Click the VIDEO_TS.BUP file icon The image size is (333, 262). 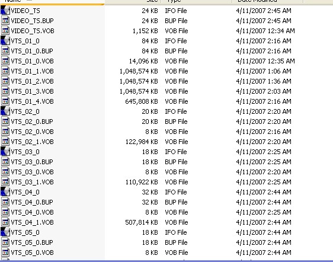click(x=5, y=21)
